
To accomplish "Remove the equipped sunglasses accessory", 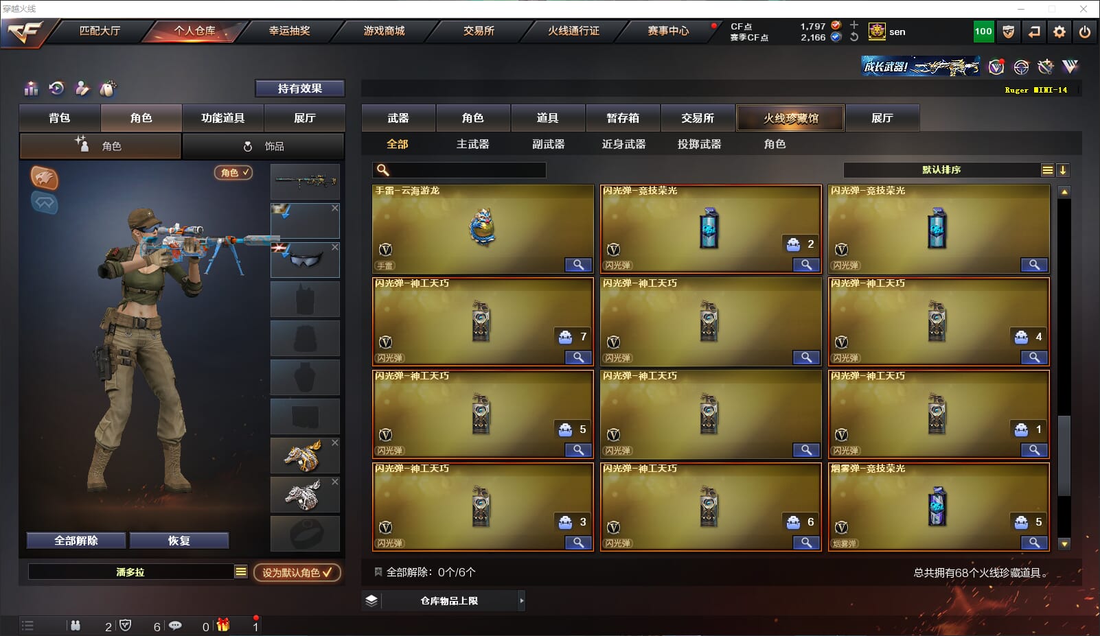I will point(335,247).
